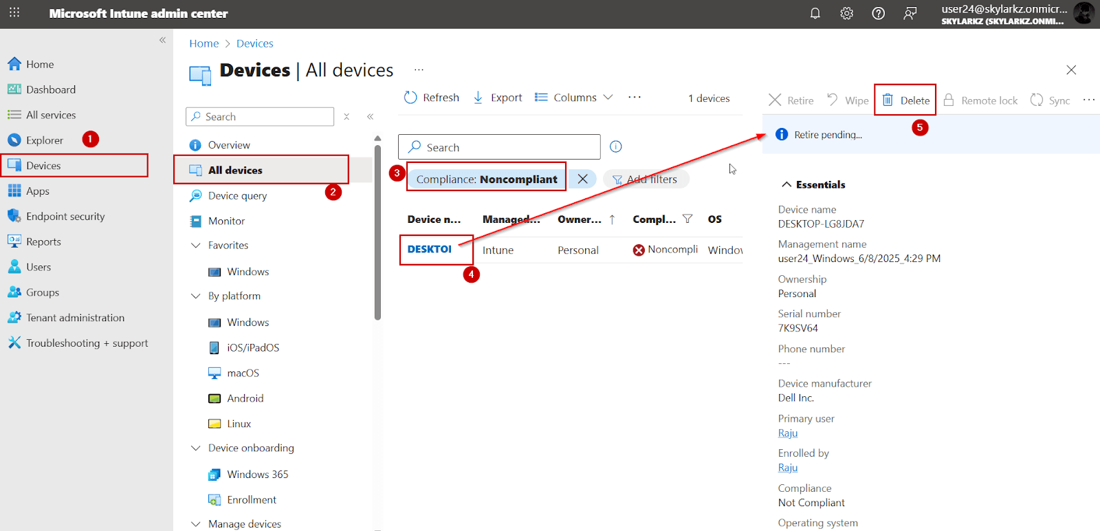
Task: Collapse the Manage devices section
Action: (x=195, y=524)
